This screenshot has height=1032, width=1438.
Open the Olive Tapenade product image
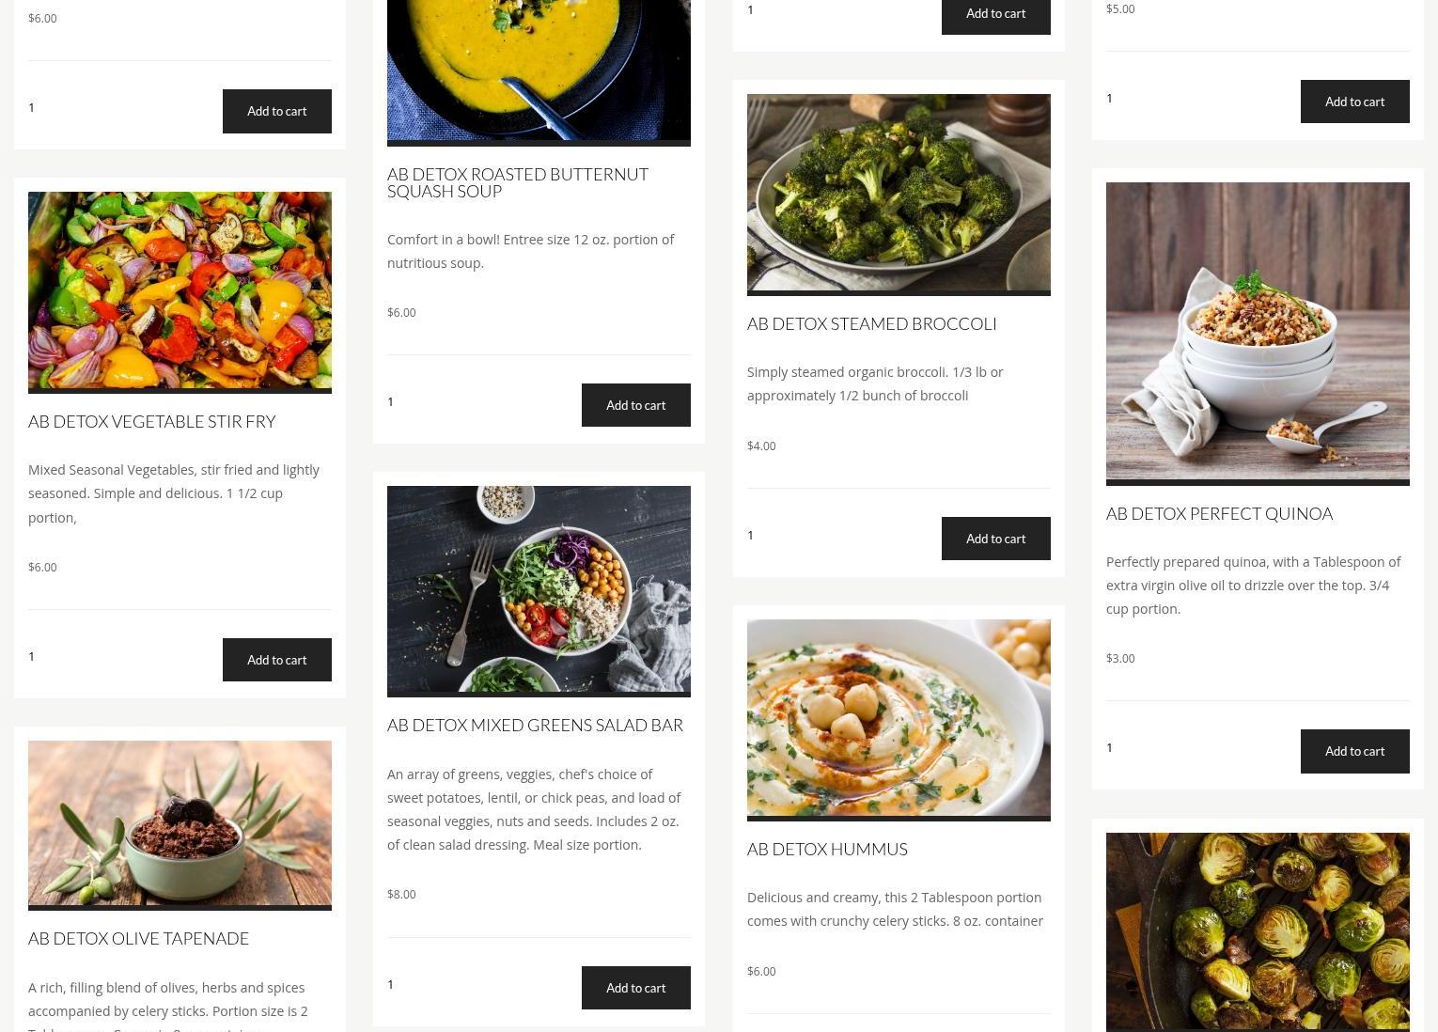[x=180, y=825]
